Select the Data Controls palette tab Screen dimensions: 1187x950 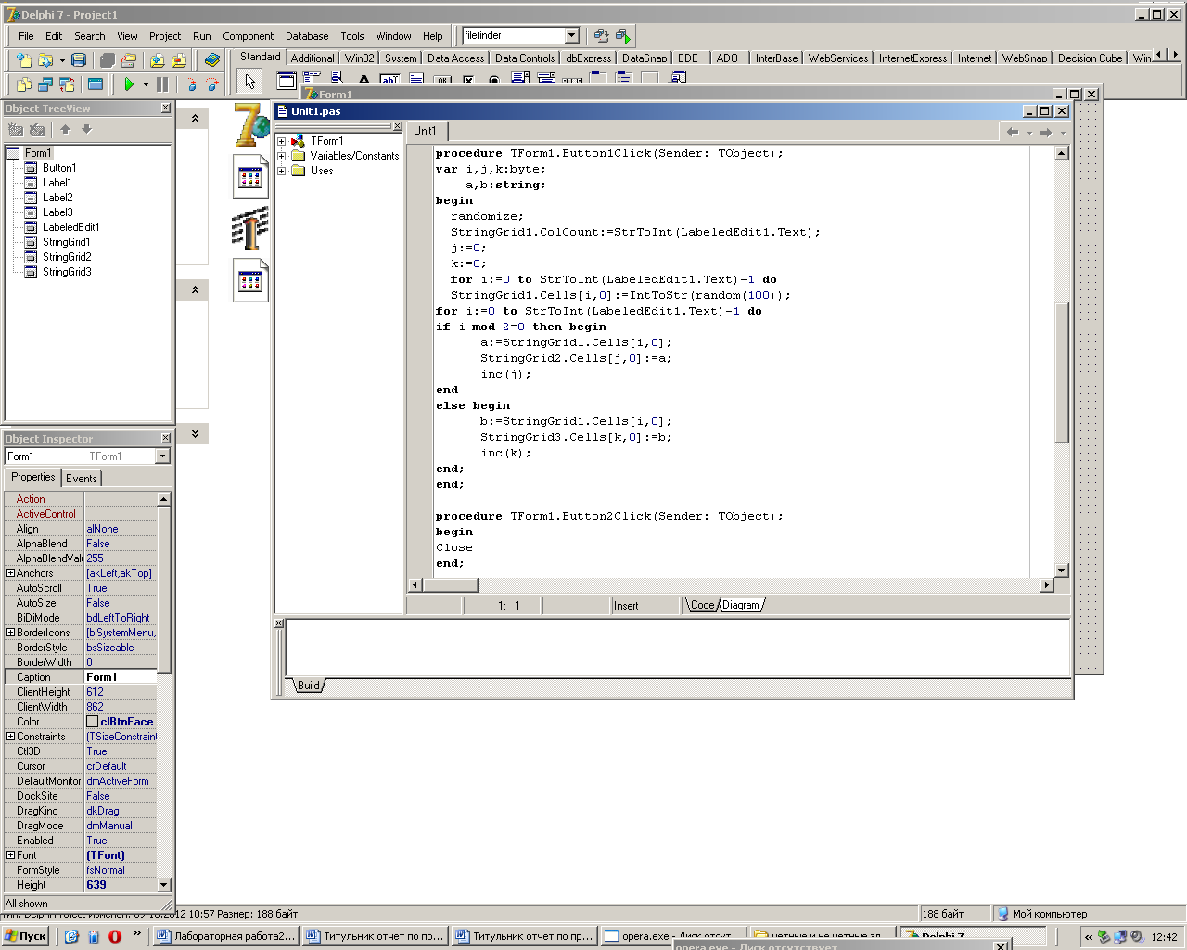[525, 58]
